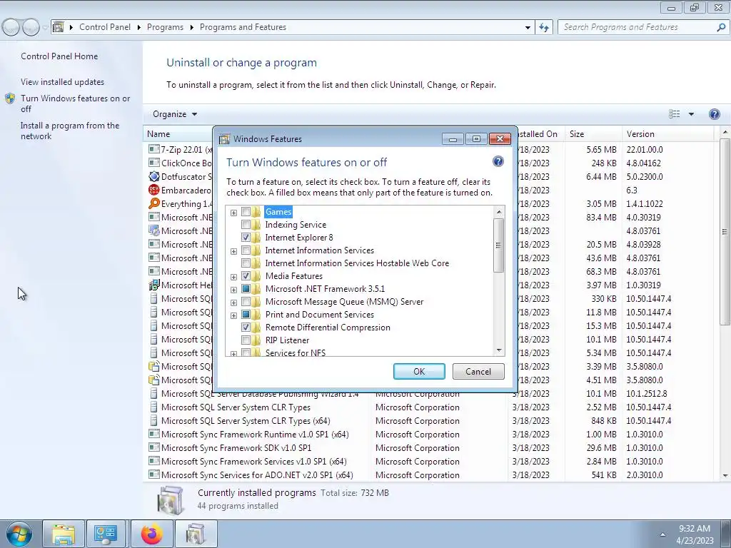Screen dimensions: 731x548
Task: Open the Organize dropdown menu
Action: tap(175, 114)
